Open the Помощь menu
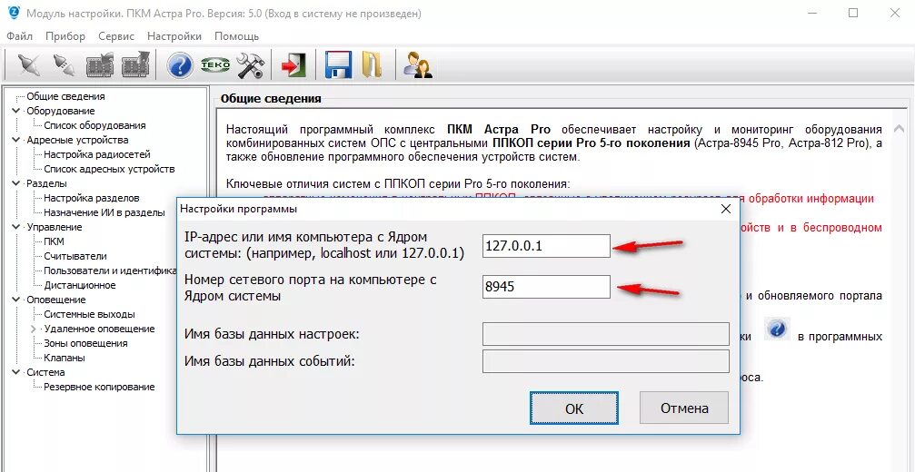 236,36
